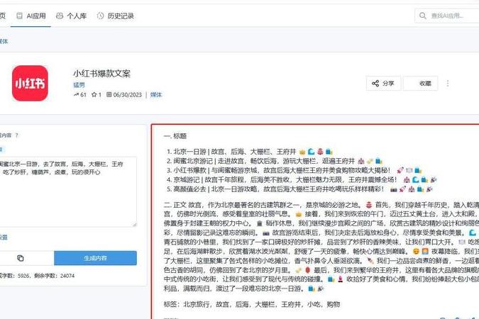Screen dimensions: 479x319
Task: Click the 历史记录 clock icon
Action: coord(100,16)
